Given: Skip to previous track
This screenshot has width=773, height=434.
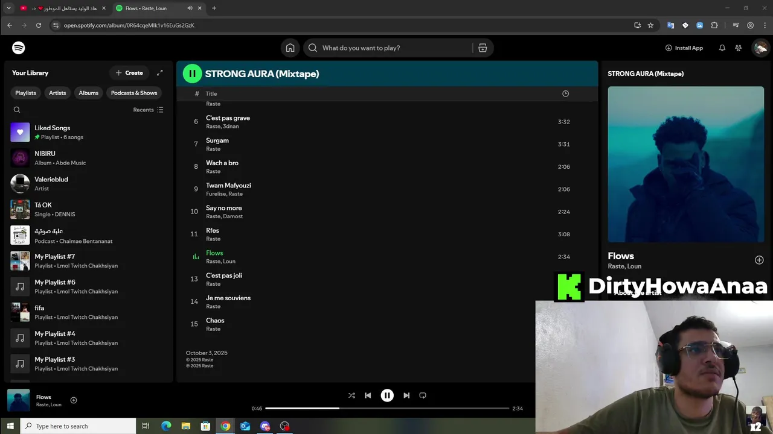Looking at the screenshot, I should tap(368, 395).
